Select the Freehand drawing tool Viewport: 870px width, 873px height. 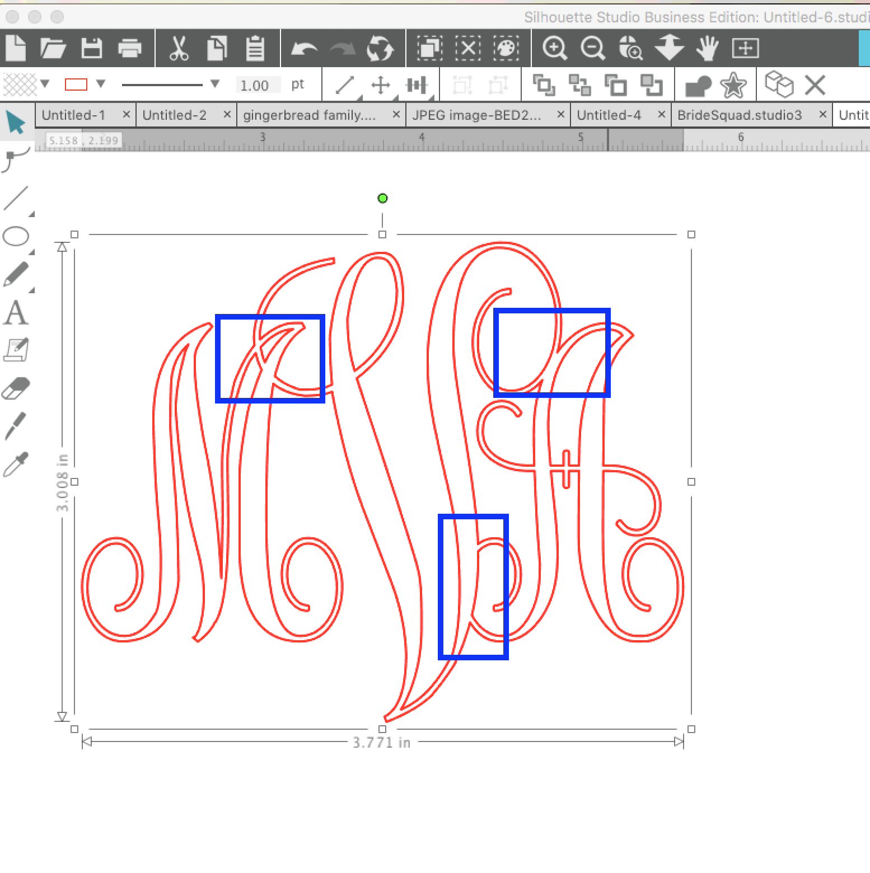(16, 274)
